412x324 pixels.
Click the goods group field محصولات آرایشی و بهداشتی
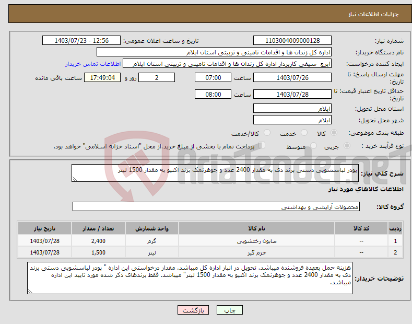click(x=216, y=207)
